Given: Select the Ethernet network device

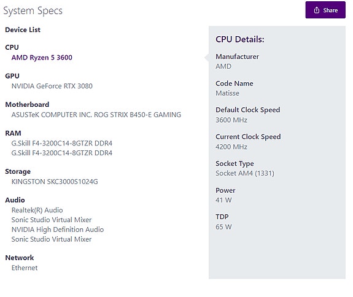Looking at the screenshot, I should [x=25, y=268].
